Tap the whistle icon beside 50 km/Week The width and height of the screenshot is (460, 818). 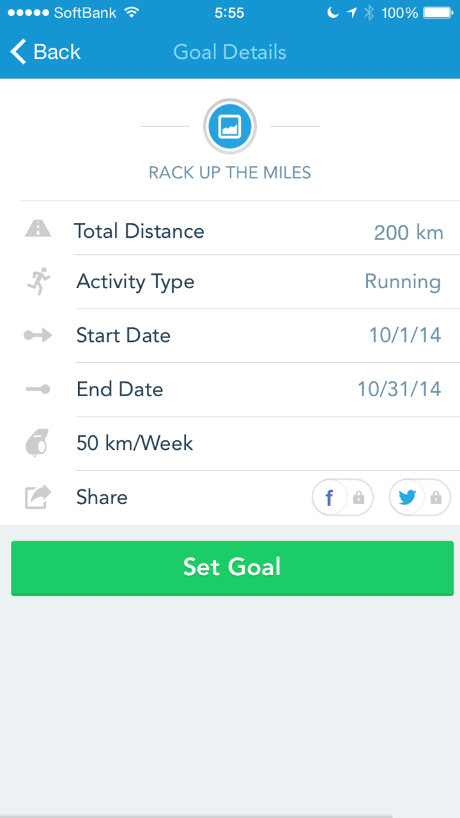click(37, 443)
